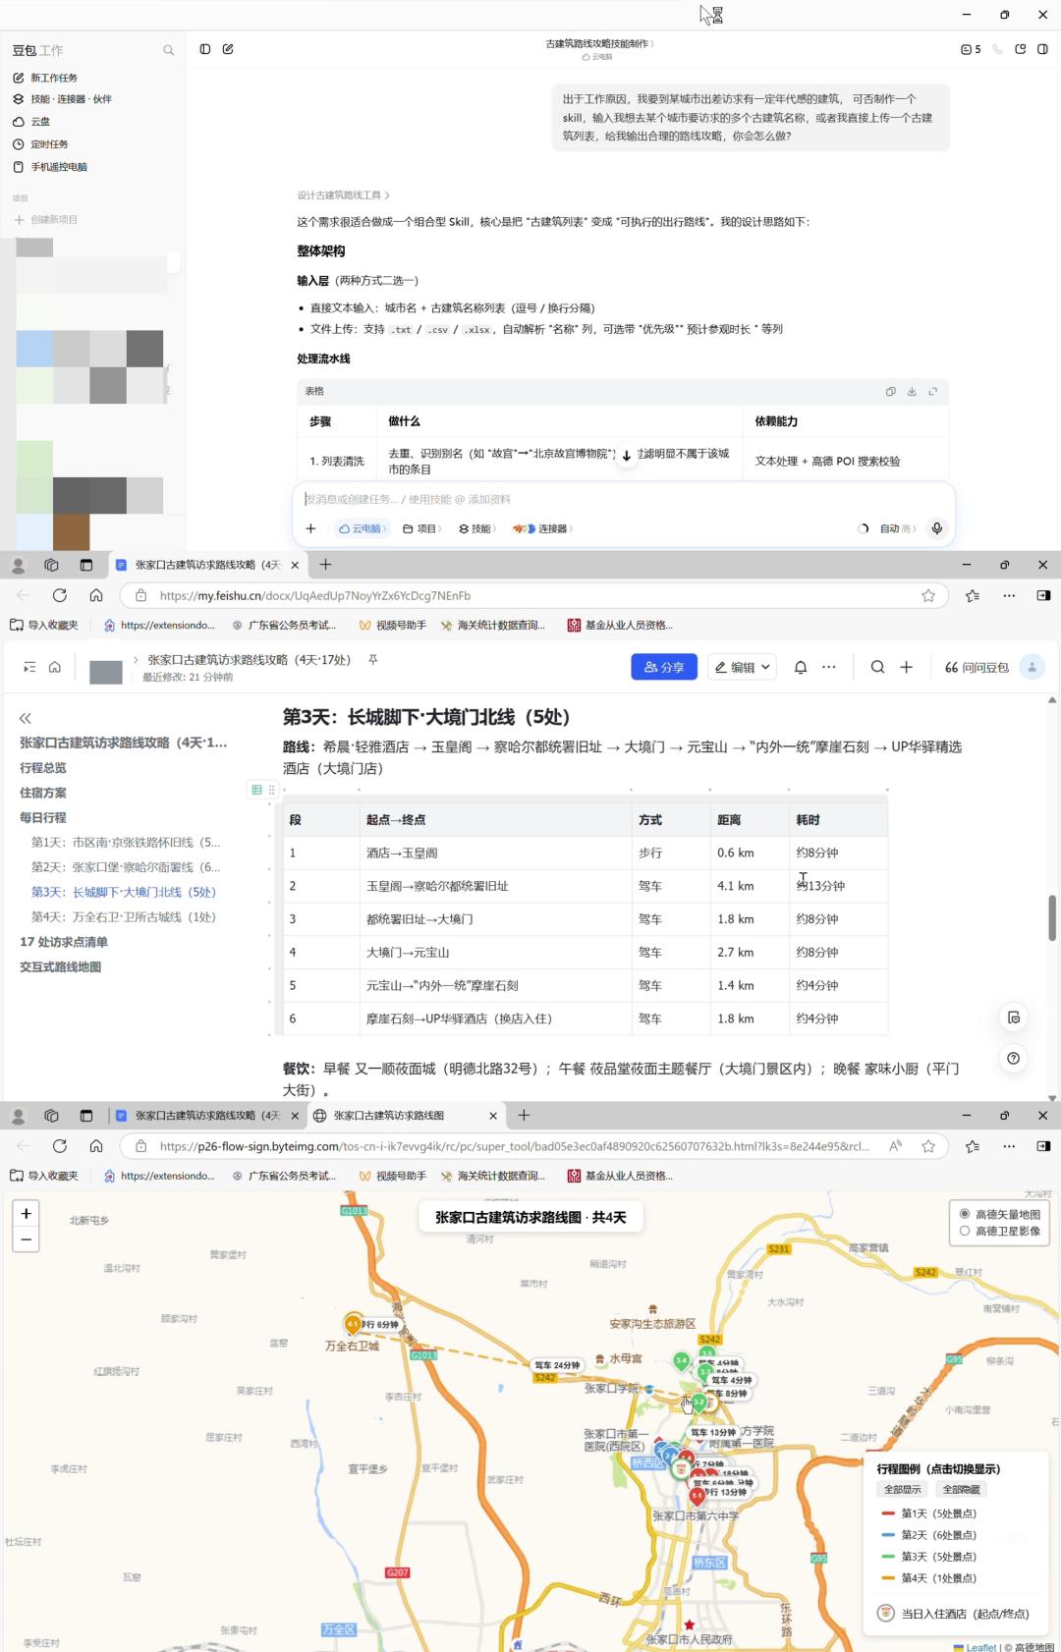Screen dimensions: 1061x1652
Task: Open the 技能 selector in input bar
Action: [x=476, y=528]
